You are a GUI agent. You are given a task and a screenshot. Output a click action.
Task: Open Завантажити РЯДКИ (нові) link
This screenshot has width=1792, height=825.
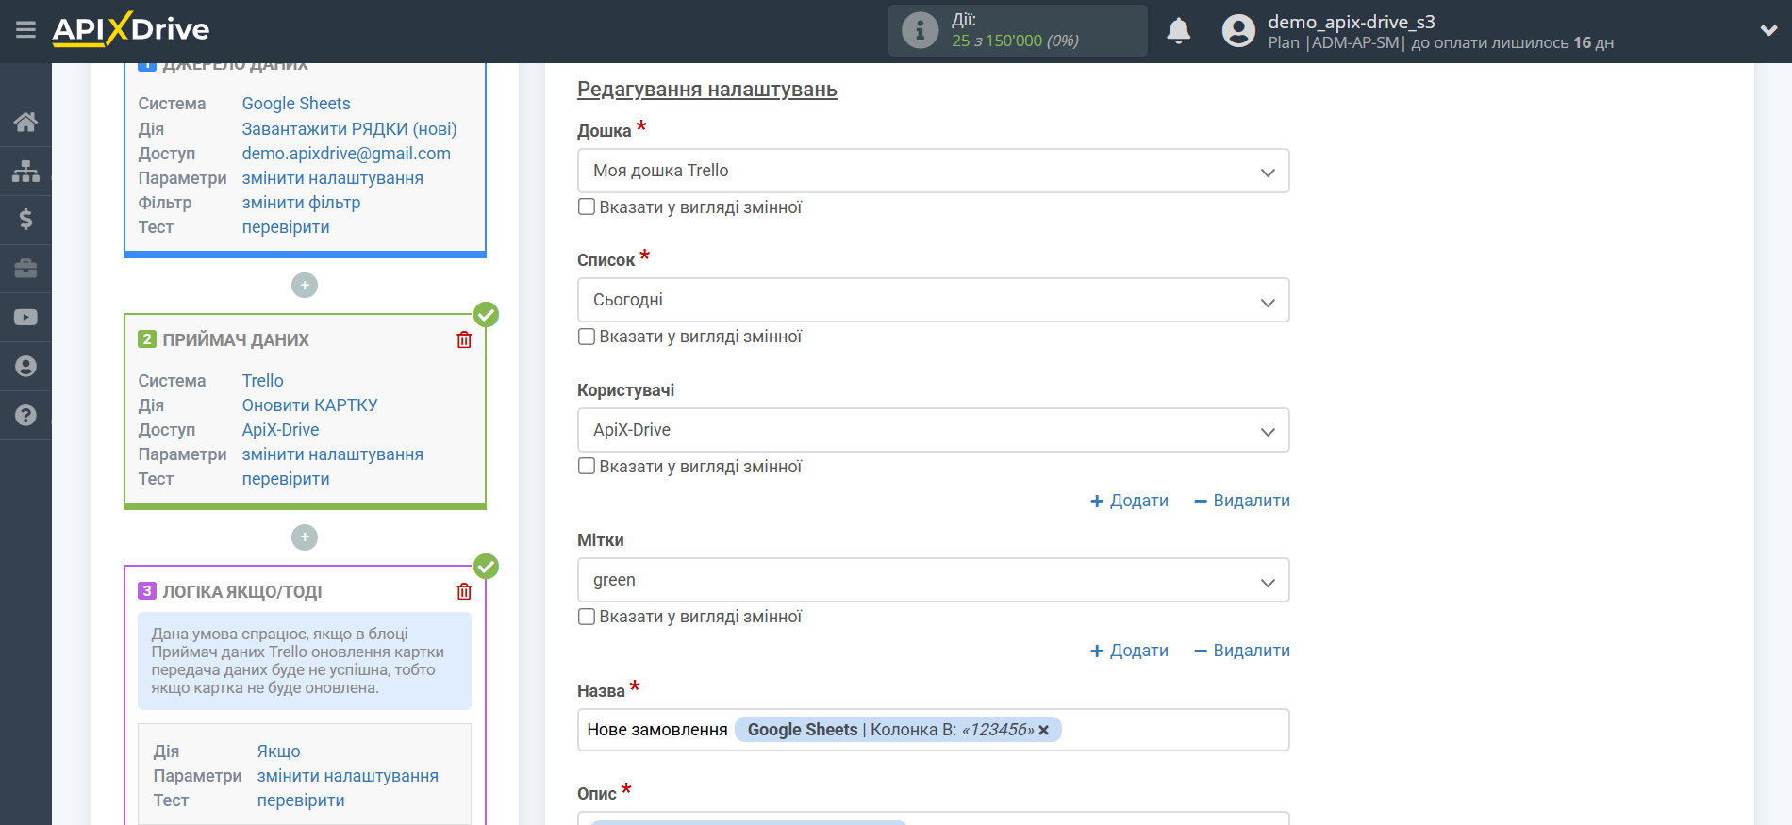click(349, 129)
